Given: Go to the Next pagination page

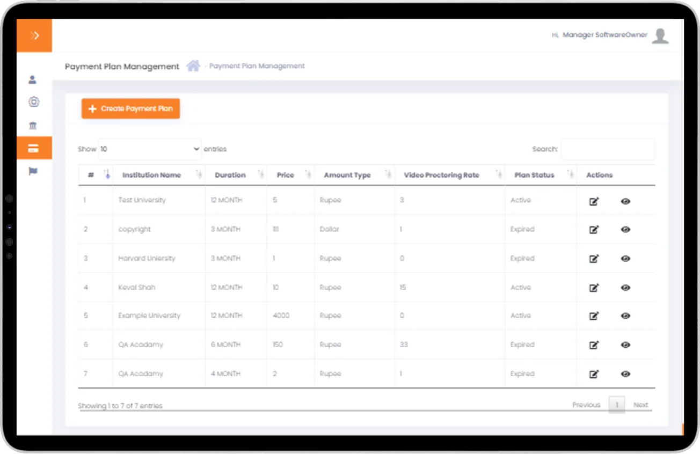Looking at the screenshot, I should (640, 405).
